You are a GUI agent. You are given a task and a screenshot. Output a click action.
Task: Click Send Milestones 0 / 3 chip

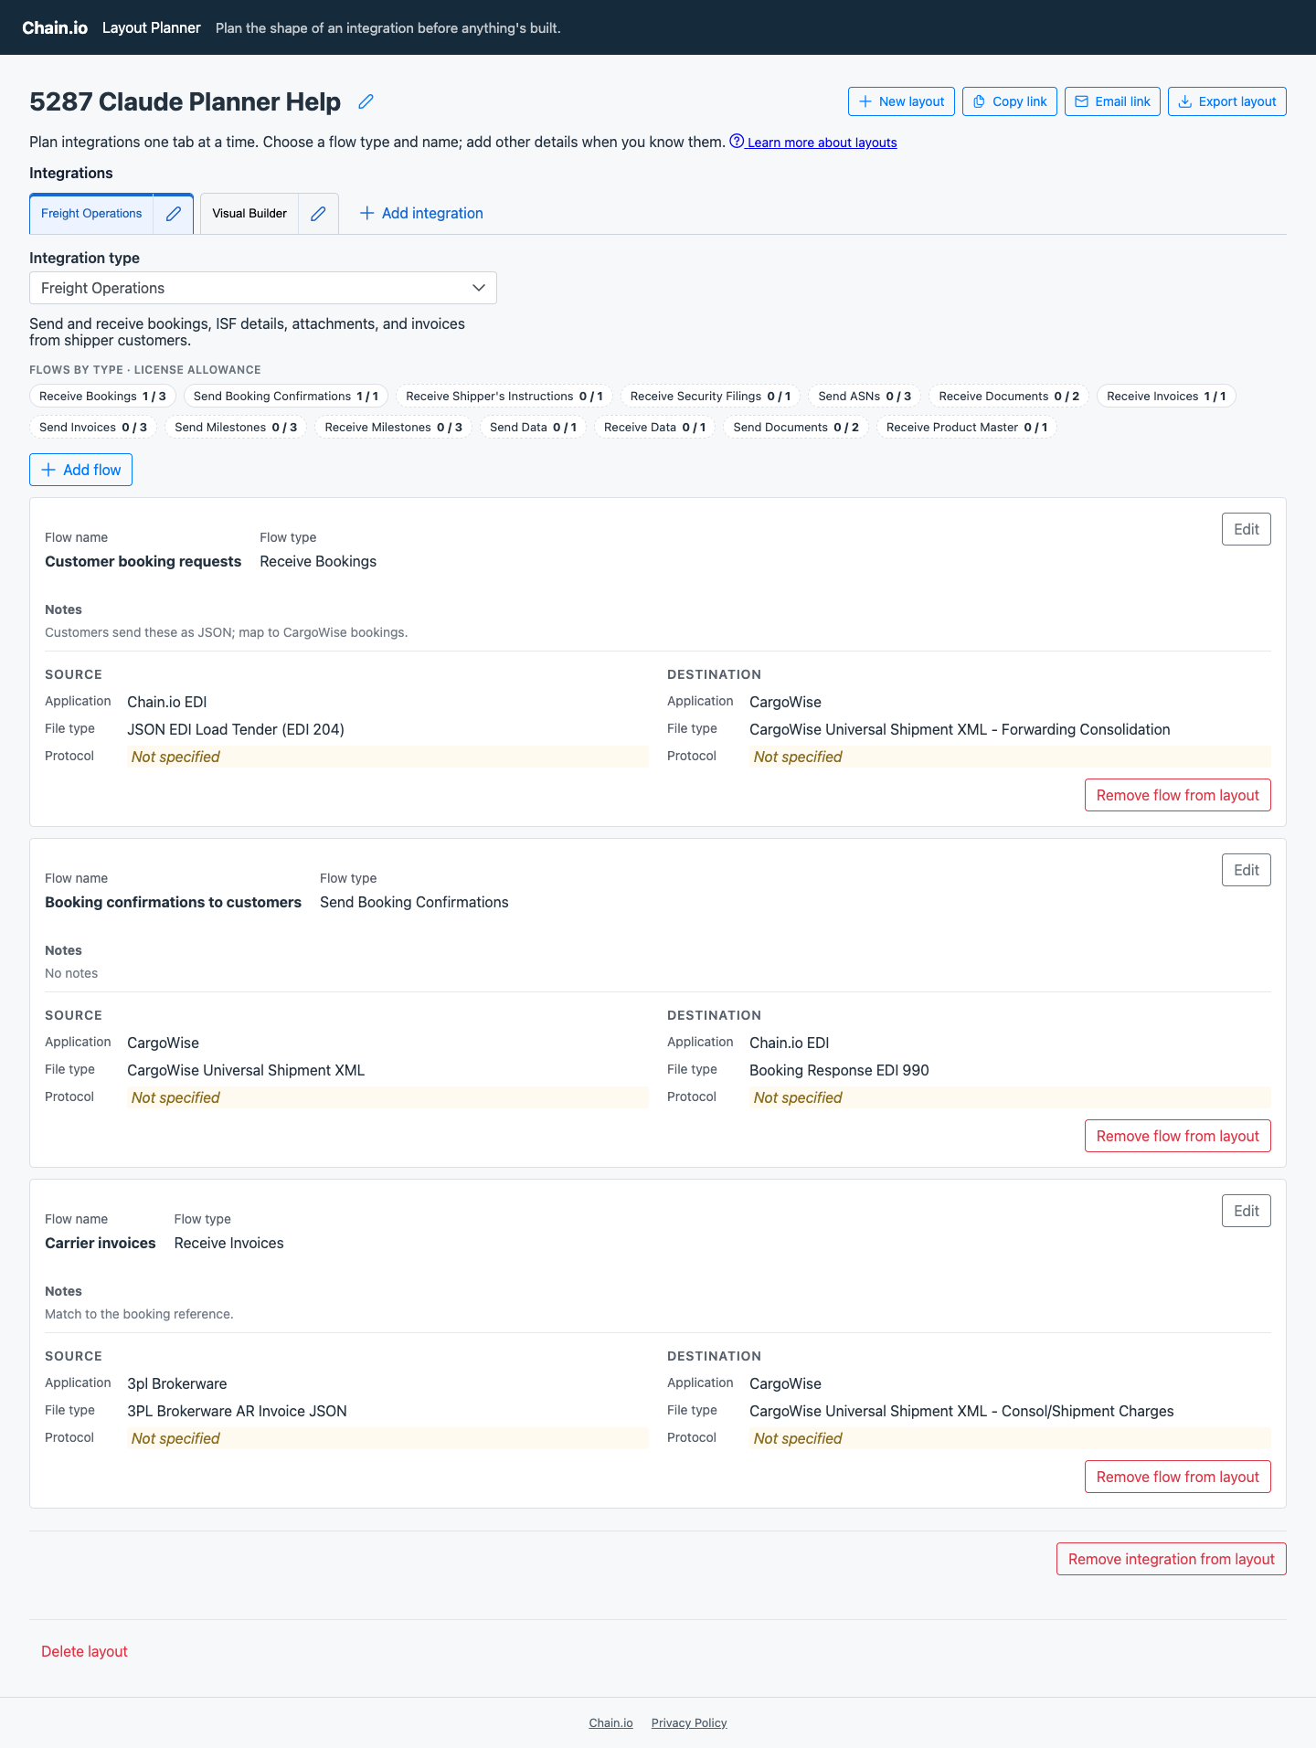[236, 427]
